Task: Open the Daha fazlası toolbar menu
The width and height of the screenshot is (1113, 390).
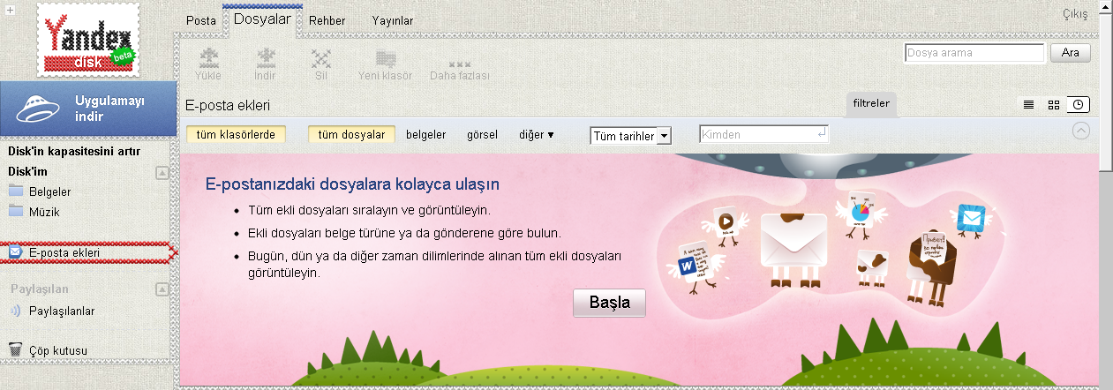Action: [460, 71]
